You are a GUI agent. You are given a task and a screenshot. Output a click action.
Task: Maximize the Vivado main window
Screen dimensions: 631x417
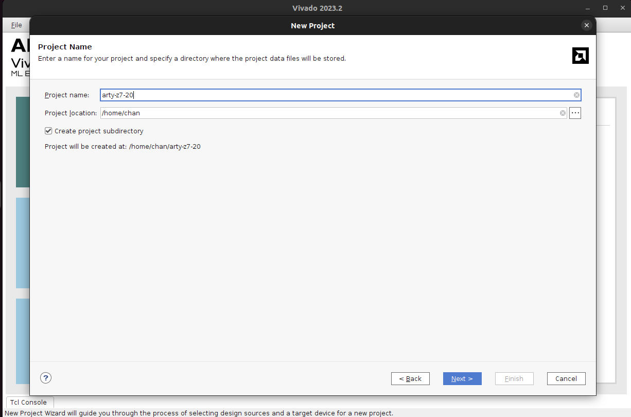point(605,8)
